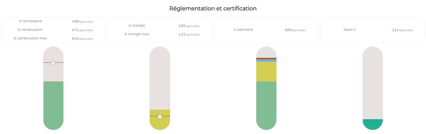Select the "Ic construction max" label

[x=30, y=38]
